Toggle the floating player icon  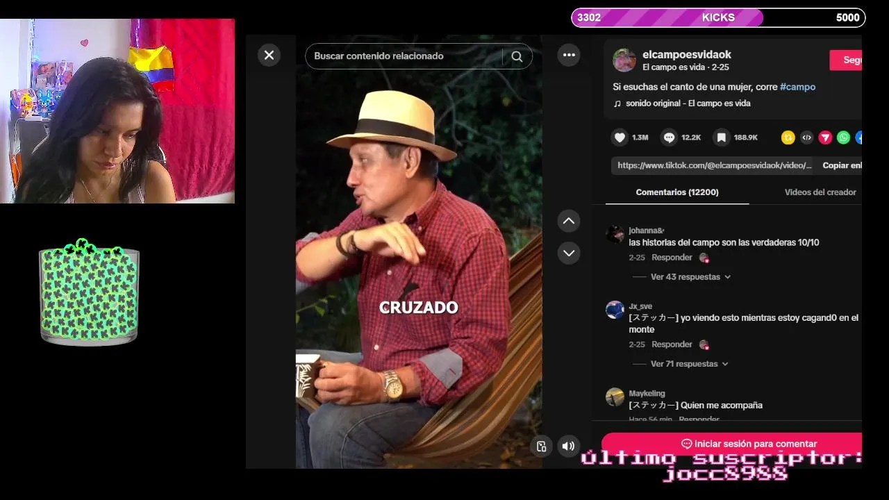point(542,447)
